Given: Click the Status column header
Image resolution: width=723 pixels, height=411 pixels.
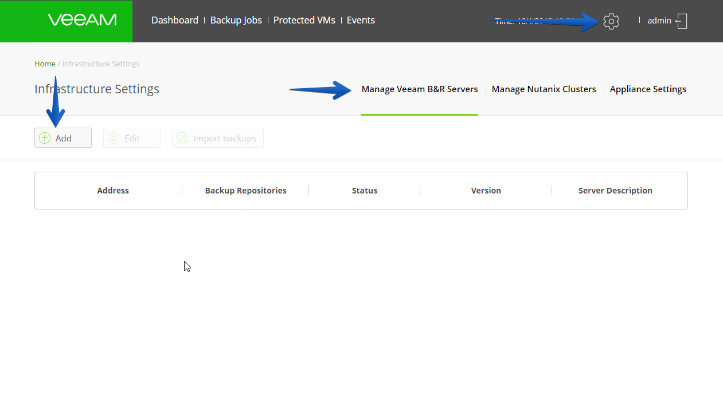Looking at the screenshot, I should (365, 191).
